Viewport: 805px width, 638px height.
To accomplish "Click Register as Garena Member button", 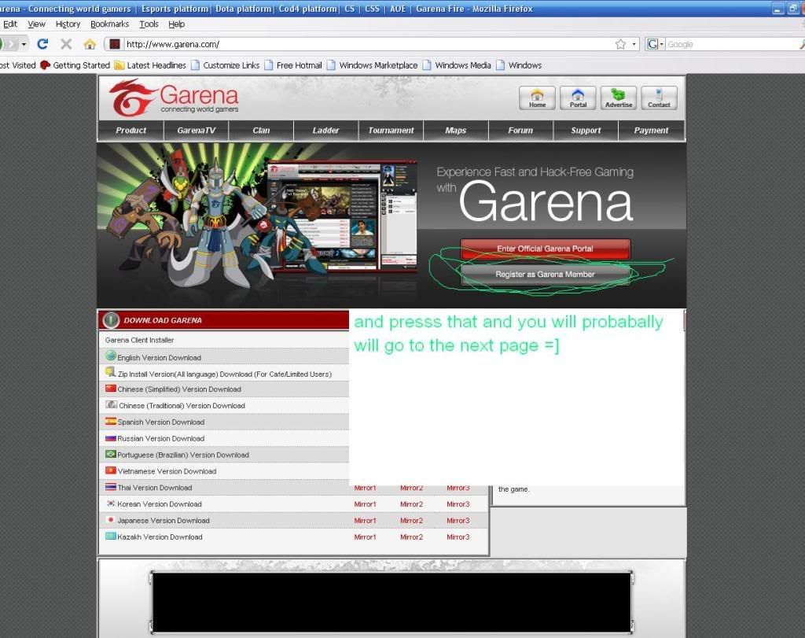I will (x=546, y=275).
